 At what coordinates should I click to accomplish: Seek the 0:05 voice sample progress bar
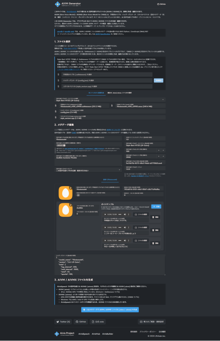click(120, 227)
